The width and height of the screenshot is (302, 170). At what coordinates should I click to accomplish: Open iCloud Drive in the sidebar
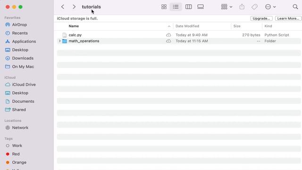(x=24, y=85)
